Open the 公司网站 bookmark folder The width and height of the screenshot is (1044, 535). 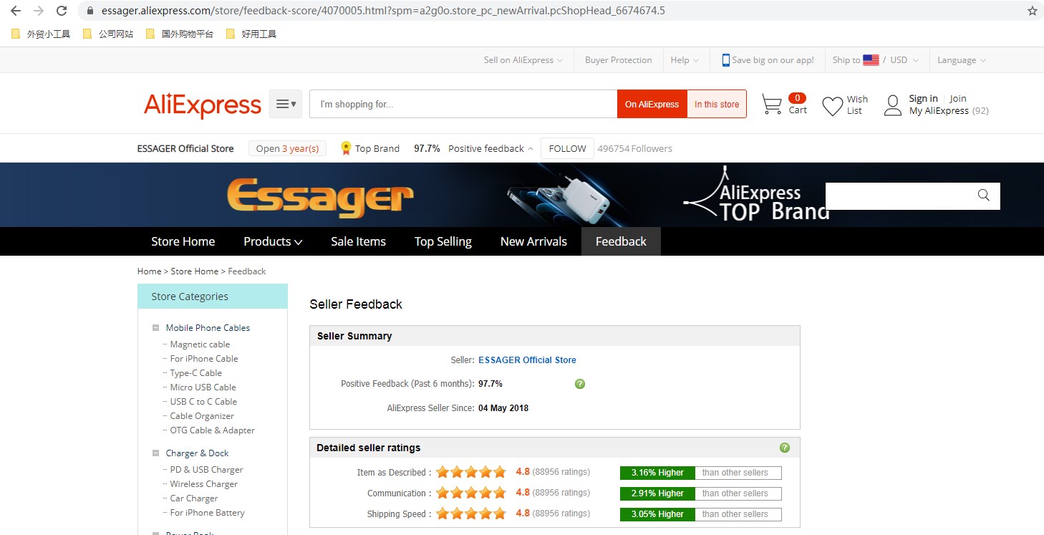tap(108, 34)
